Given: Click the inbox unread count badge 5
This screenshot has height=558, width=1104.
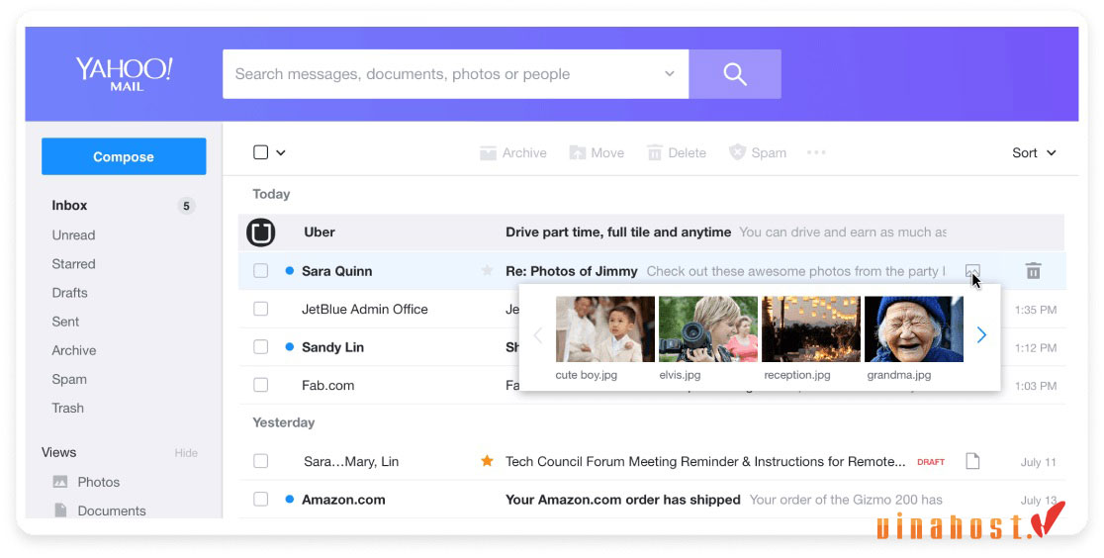Looking at the screenshot, I should [186, 207].
